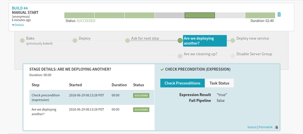Select the Deploy stage node circle

pos(75,41)
